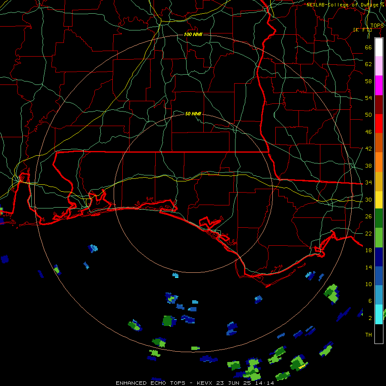Viewport: 386px width, 386px height.
Task: Choose the navy blue legend swatch
Action: (x=379, y=257)
